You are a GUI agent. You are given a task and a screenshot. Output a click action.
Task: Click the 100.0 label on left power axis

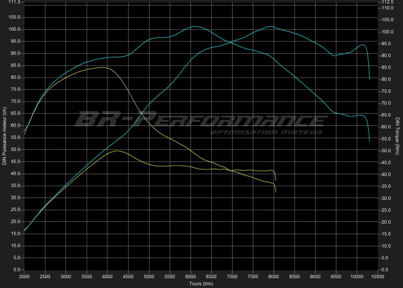[13, 29]
